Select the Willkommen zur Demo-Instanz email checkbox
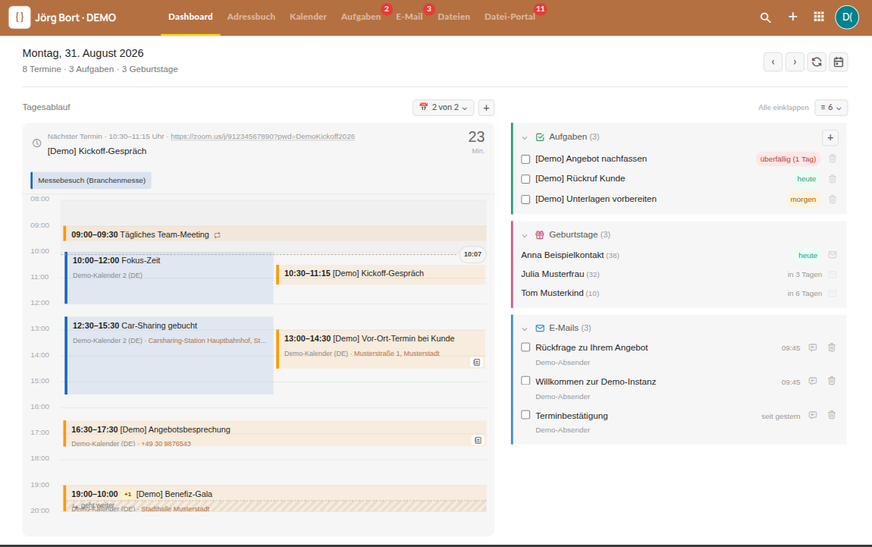 pos(525,381)
